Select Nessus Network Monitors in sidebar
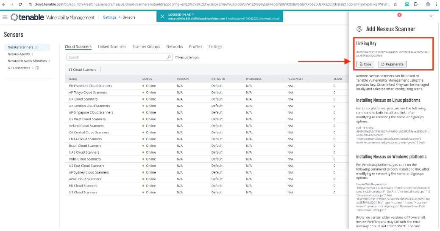The image size is (440, 231). click(x=27, y=61)
